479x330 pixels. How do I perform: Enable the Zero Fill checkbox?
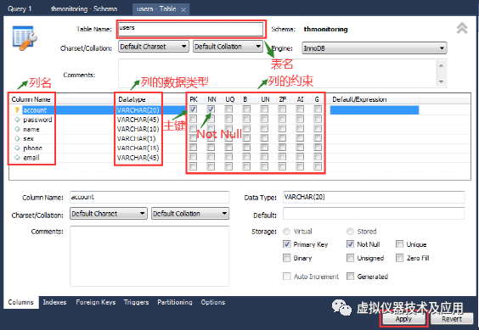[399, 258]
